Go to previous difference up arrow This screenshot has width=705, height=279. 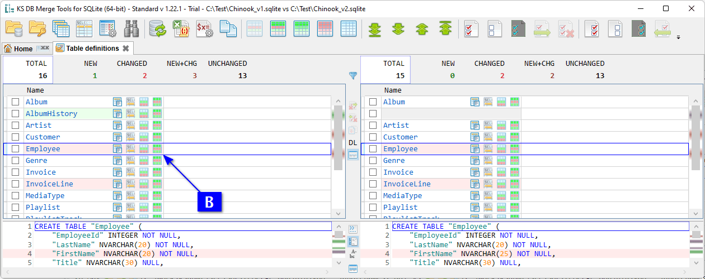[x=421, y=28]
